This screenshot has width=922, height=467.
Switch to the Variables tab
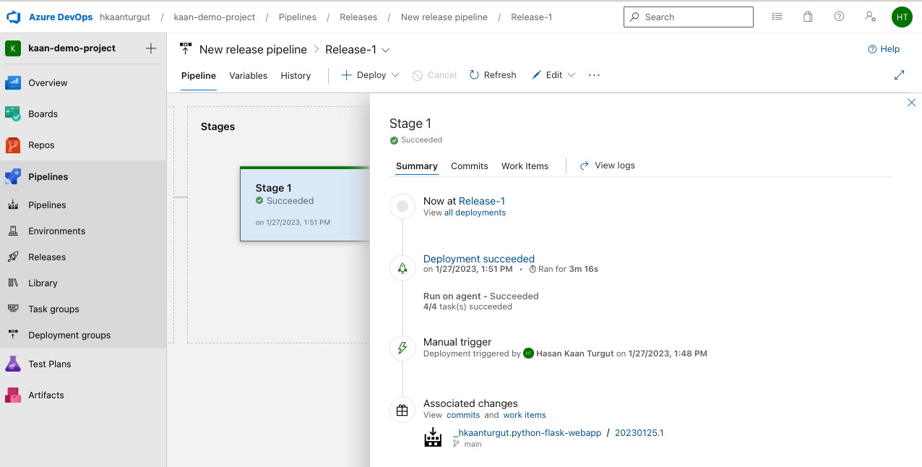(x=249, y=75)
